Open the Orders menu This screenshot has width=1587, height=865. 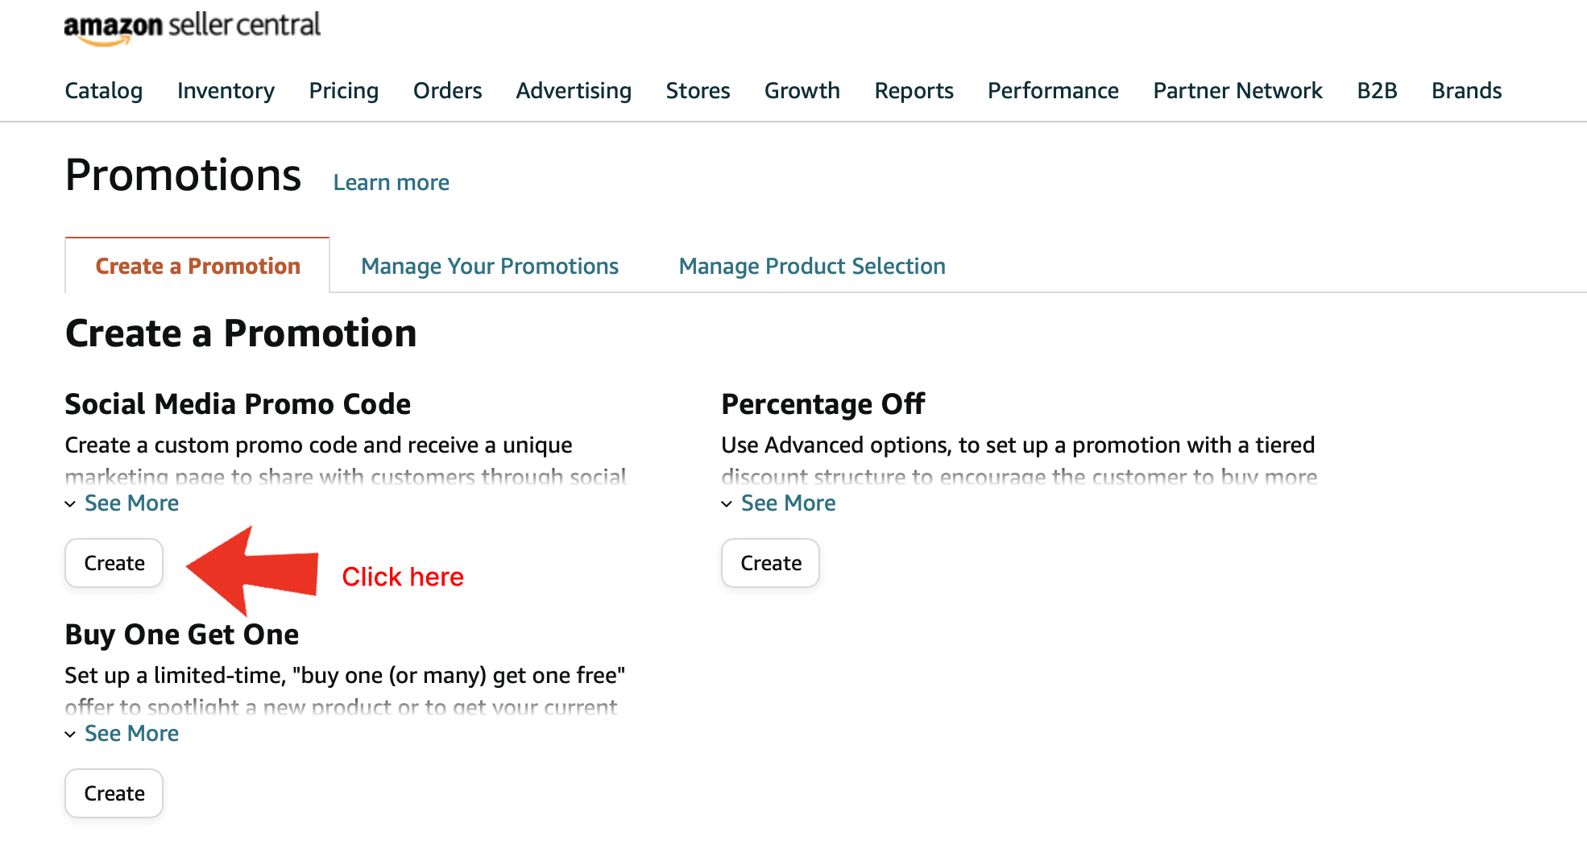pyautogui.click(x=448, y=90)
